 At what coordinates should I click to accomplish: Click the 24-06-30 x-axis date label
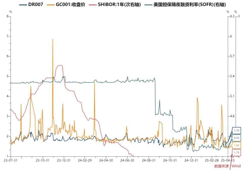(x=127, y=160)
